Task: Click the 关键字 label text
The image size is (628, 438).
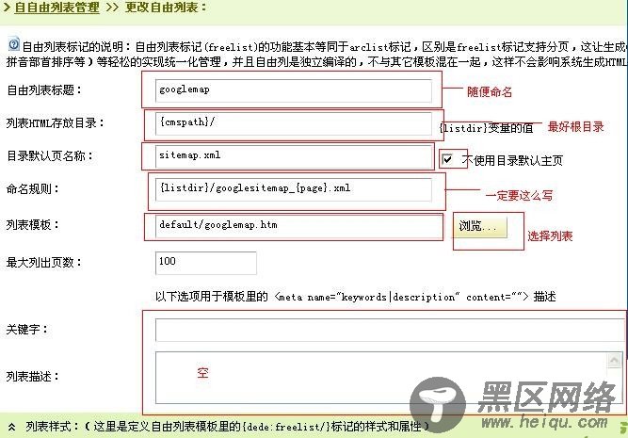Action: pos(27,330)
